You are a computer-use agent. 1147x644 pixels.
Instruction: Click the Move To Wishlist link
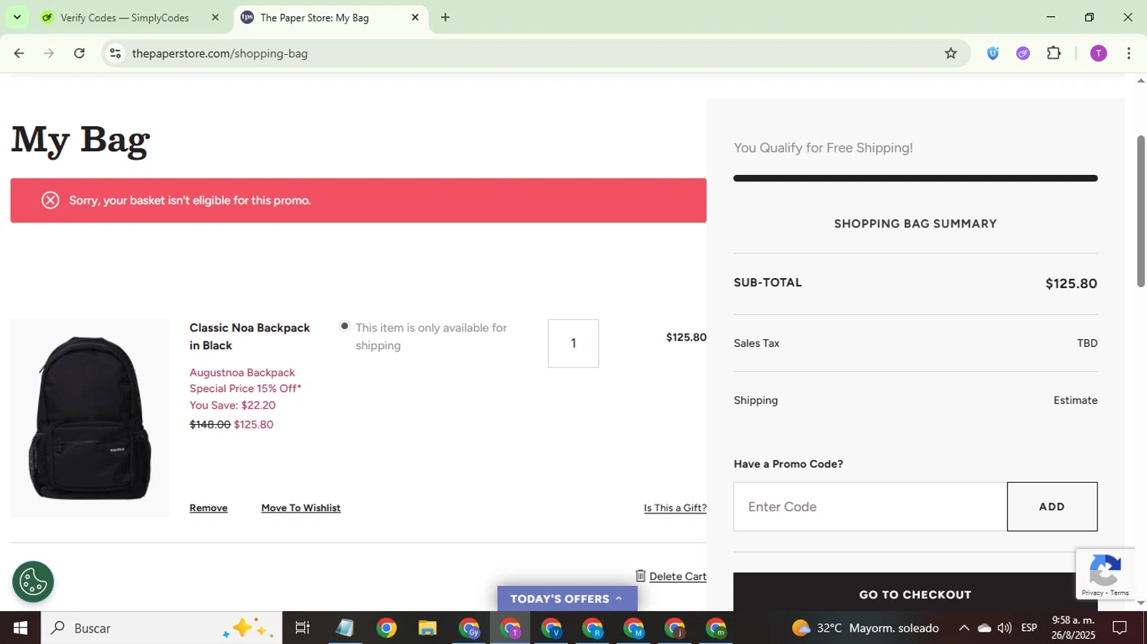(x=301, y=508)
